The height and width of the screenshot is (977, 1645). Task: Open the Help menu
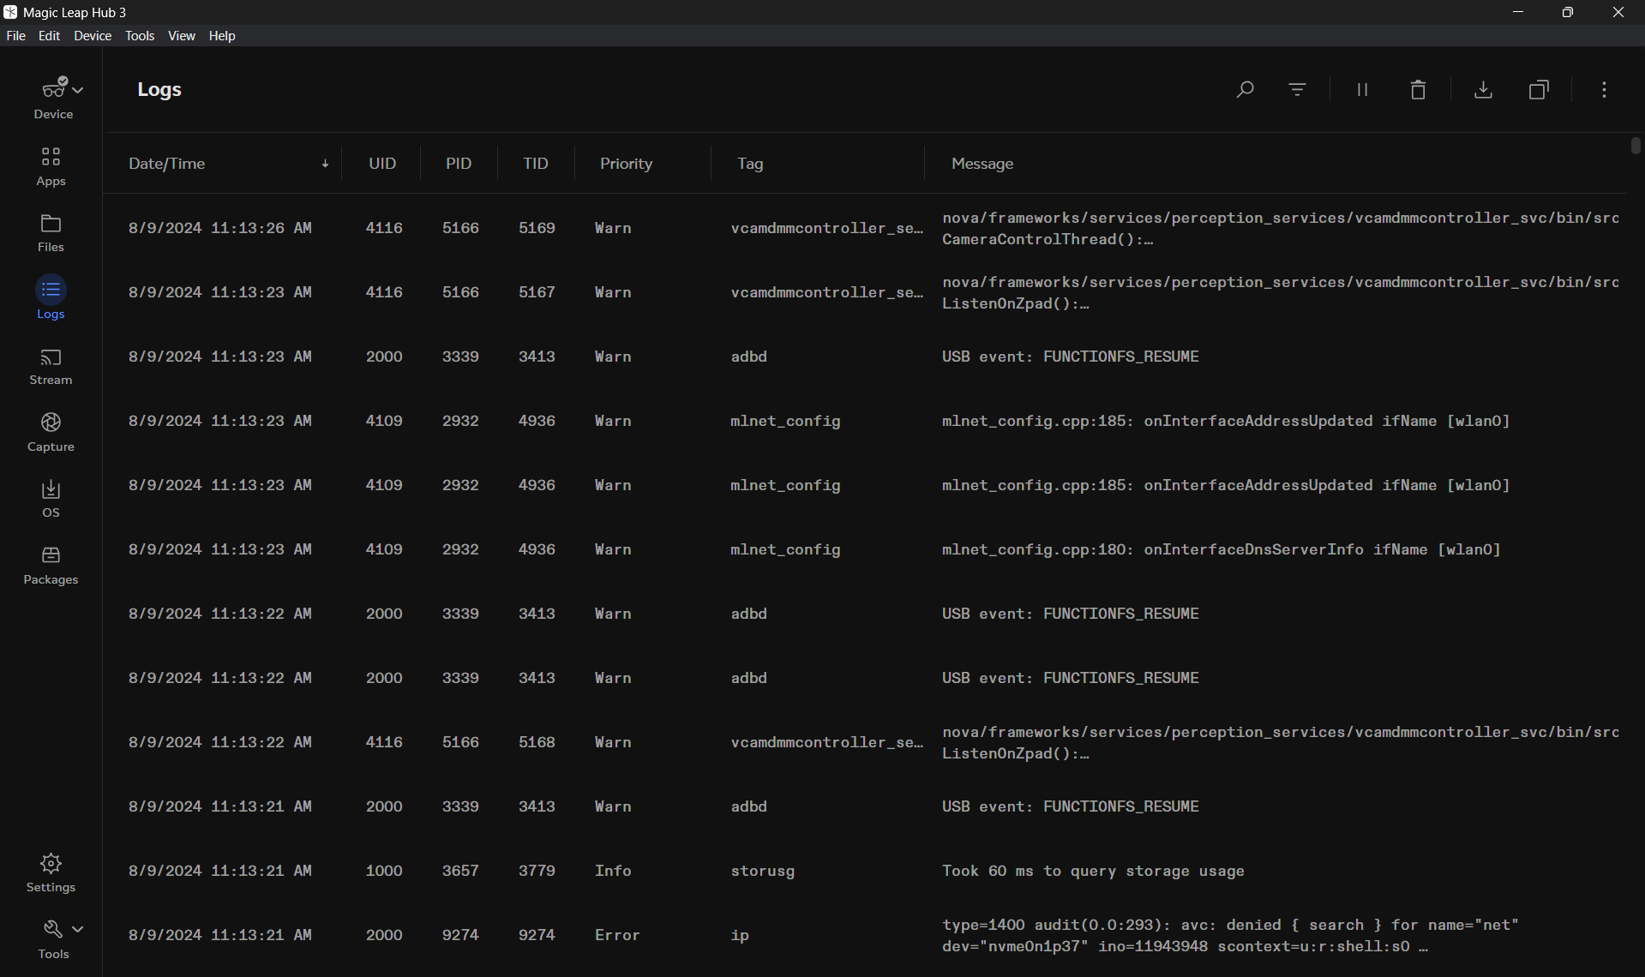point(222,35)
